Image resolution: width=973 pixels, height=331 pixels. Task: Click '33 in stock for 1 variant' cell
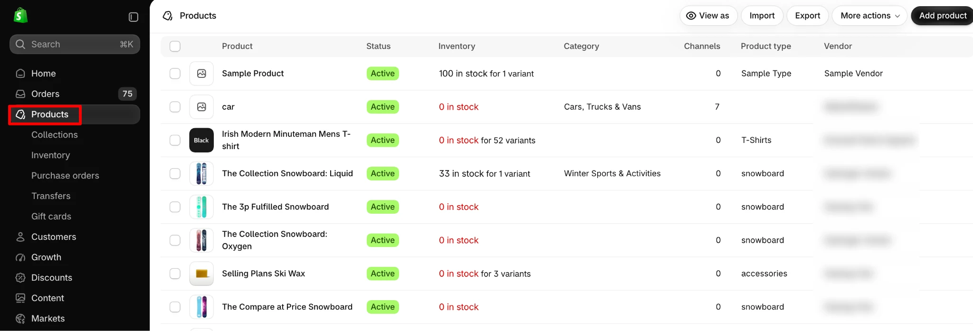pyautogui.click(x=485, y=173)
